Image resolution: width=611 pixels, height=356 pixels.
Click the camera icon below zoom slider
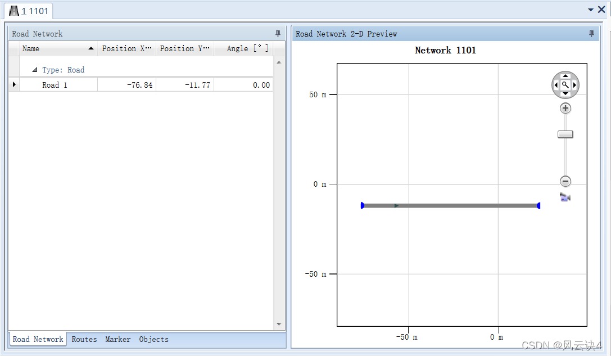565,197
